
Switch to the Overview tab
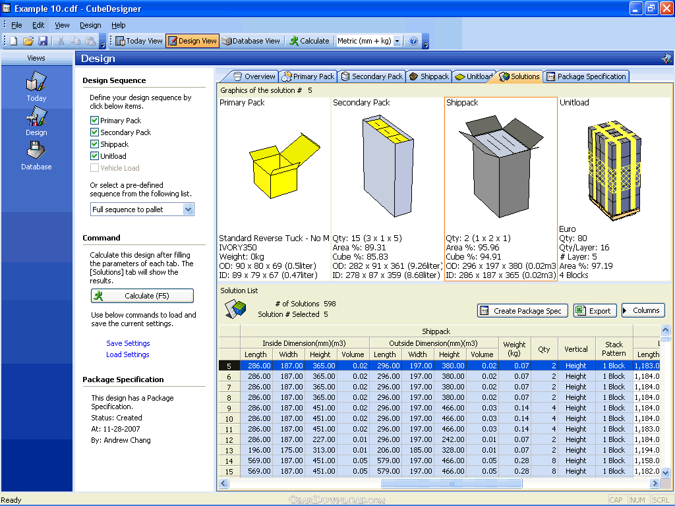pyautogui.click(x=254, y=76)
